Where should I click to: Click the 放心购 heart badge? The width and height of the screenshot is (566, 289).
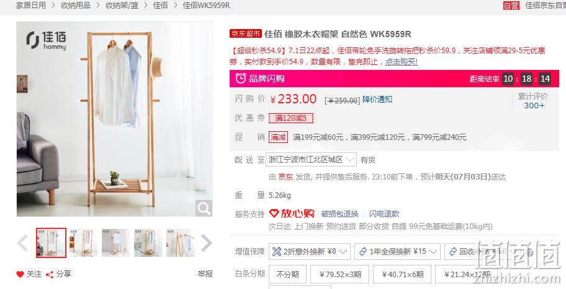coord(292,214)
